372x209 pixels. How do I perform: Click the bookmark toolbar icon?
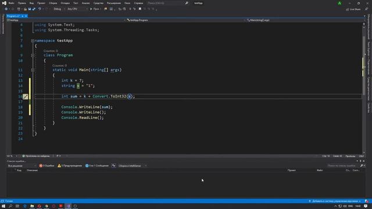(140, 9)
